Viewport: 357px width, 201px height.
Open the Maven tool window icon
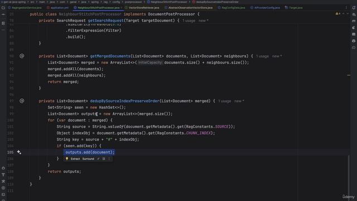[x=354, y=21]
